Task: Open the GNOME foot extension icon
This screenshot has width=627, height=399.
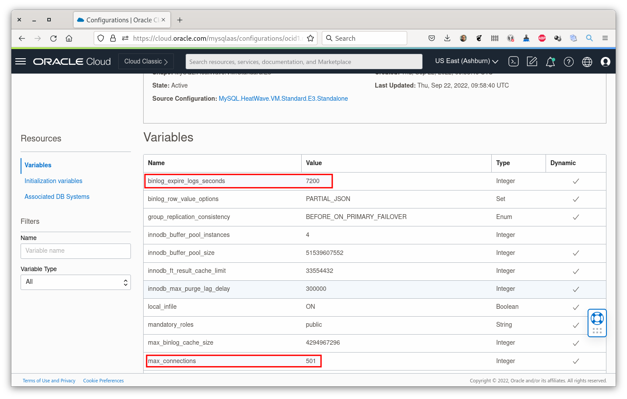Action: coord(479,39)
